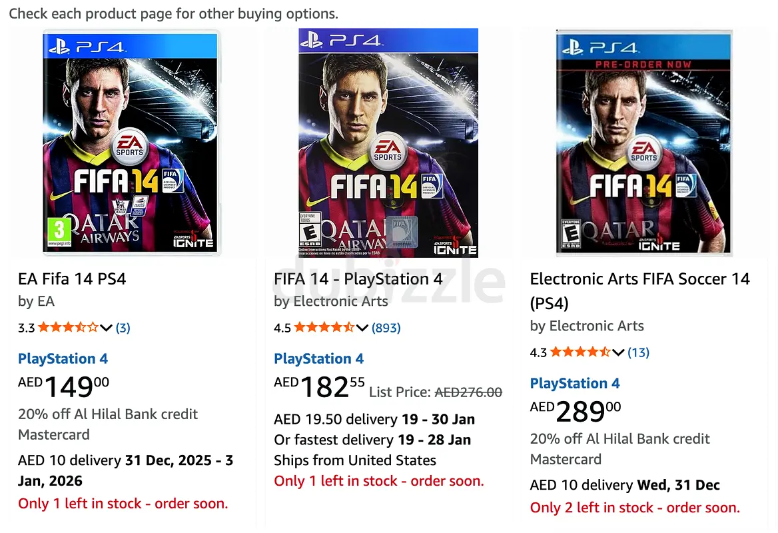778x533 pixels.
Task: Select PlayStation 4 link above AED 289
Action: click(575, 383)
